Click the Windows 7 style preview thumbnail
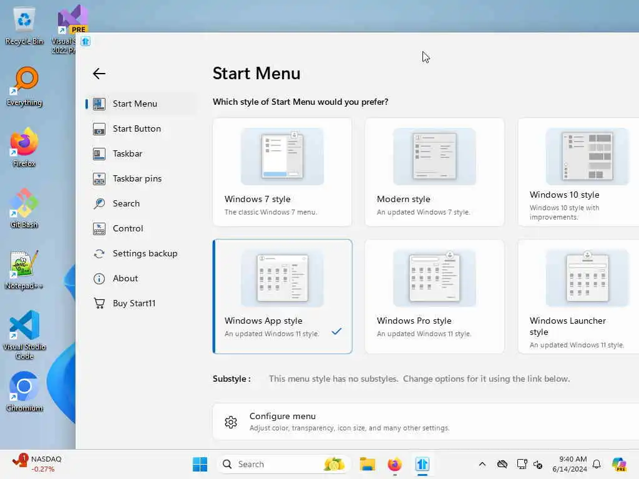The width and height of the screenshot is (639, 479). [x=282, y=157]
